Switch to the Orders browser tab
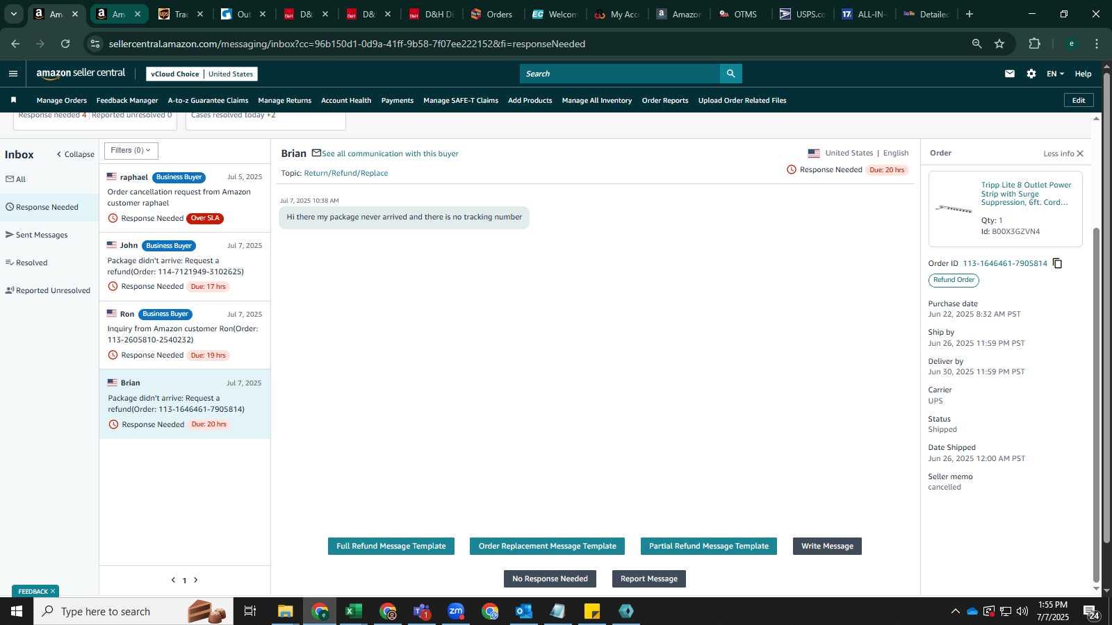1112x625 pixels. (x=492, y=14)
